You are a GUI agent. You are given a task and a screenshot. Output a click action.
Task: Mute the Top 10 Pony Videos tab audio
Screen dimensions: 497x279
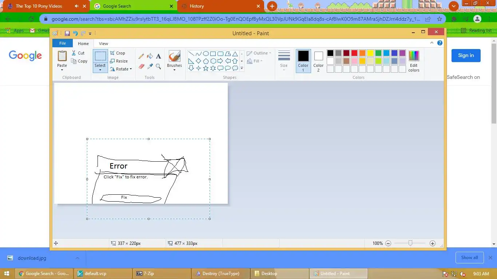point(76,6)
